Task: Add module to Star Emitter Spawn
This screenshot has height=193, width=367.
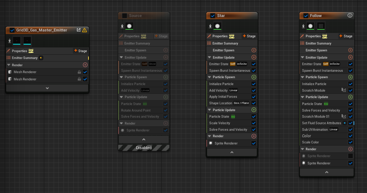Action: [253, 50]
